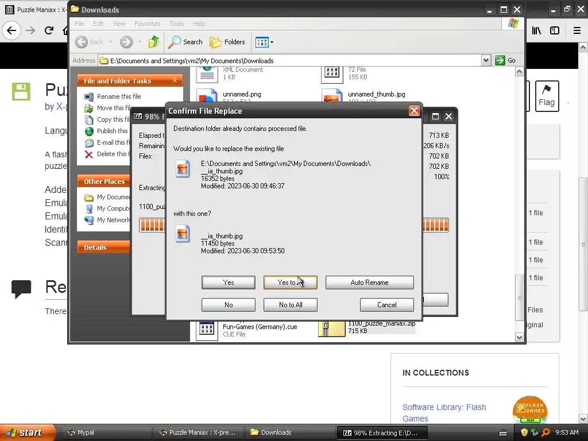
Task: Switch to 98% Extracting taskbar button
Action: click(382, 433)
